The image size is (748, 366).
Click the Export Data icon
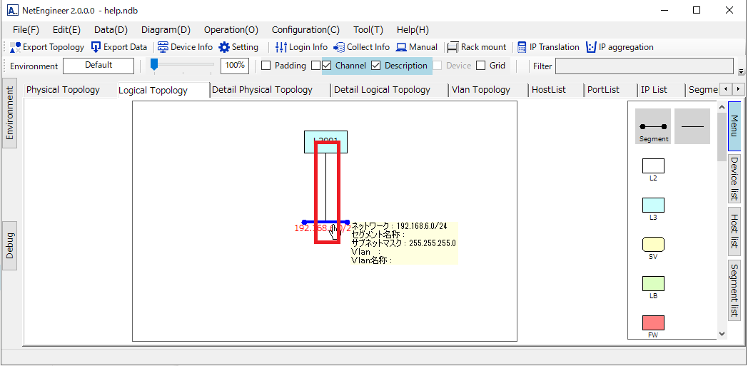point(96,47)
